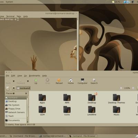Open Edit menu in file browser
This screenshot has width=138, height=138.
pyautogui.click(x=13, y=76)
